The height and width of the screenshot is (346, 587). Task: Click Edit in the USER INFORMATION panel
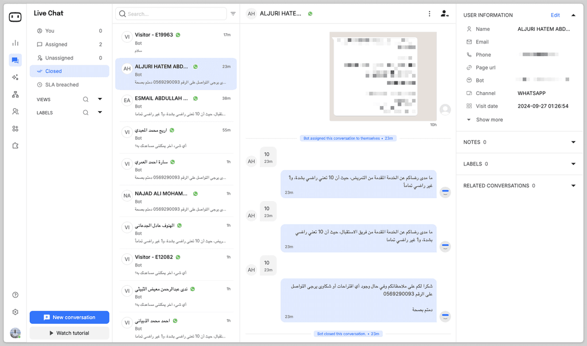coord(555,14)
